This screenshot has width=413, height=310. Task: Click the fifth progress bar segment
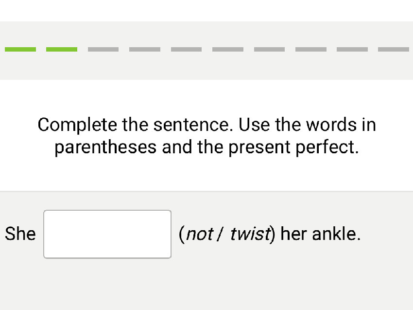tap(187, 49)
